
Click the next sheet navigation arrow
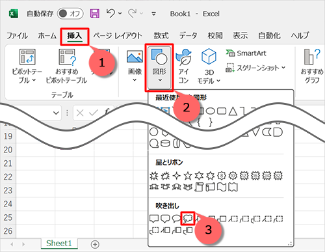click(x=23, y=244)
